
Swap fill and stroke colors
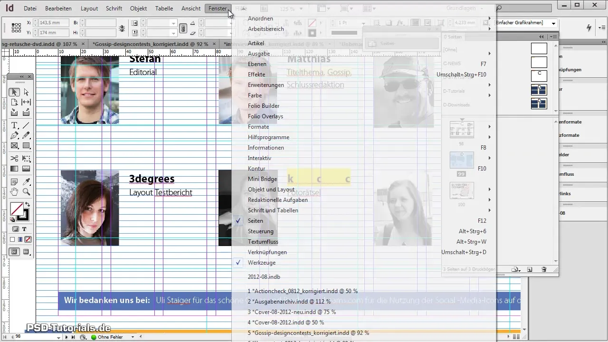(x=27, y=205)
